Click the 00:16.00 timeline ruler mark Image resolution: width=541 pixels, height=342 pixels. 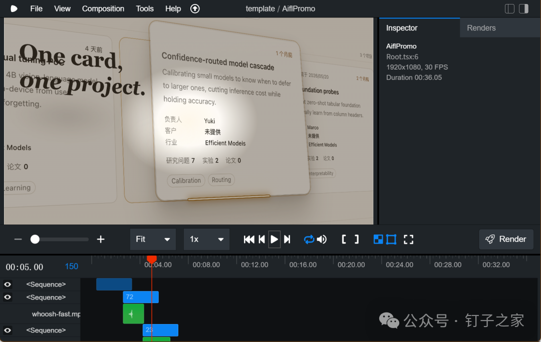[x=303, y=265]
